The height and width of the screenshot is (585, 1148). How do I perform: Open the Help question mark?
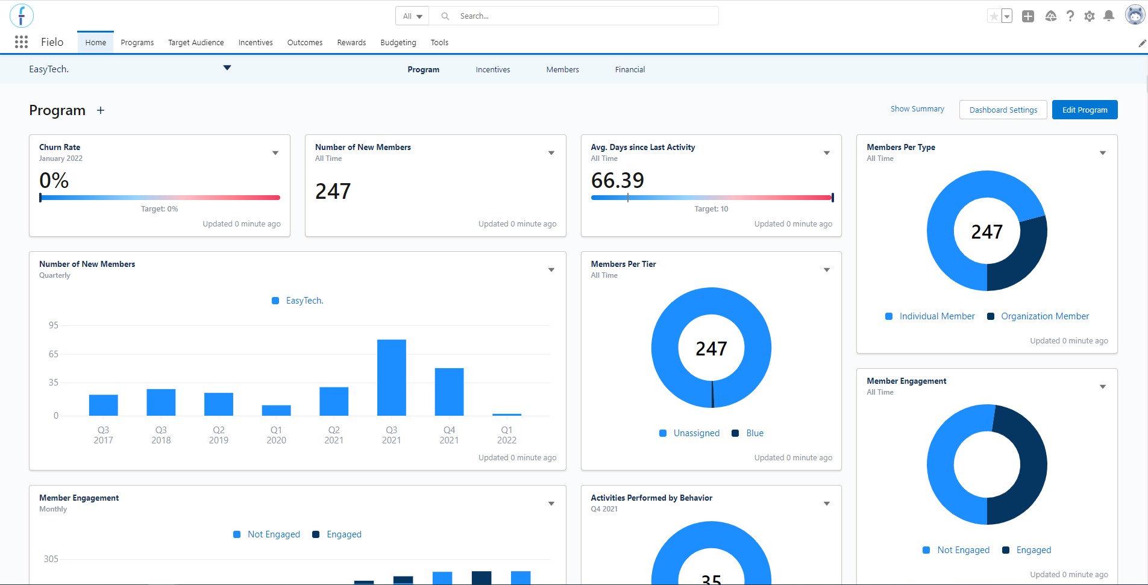(x=1070, y=16)
